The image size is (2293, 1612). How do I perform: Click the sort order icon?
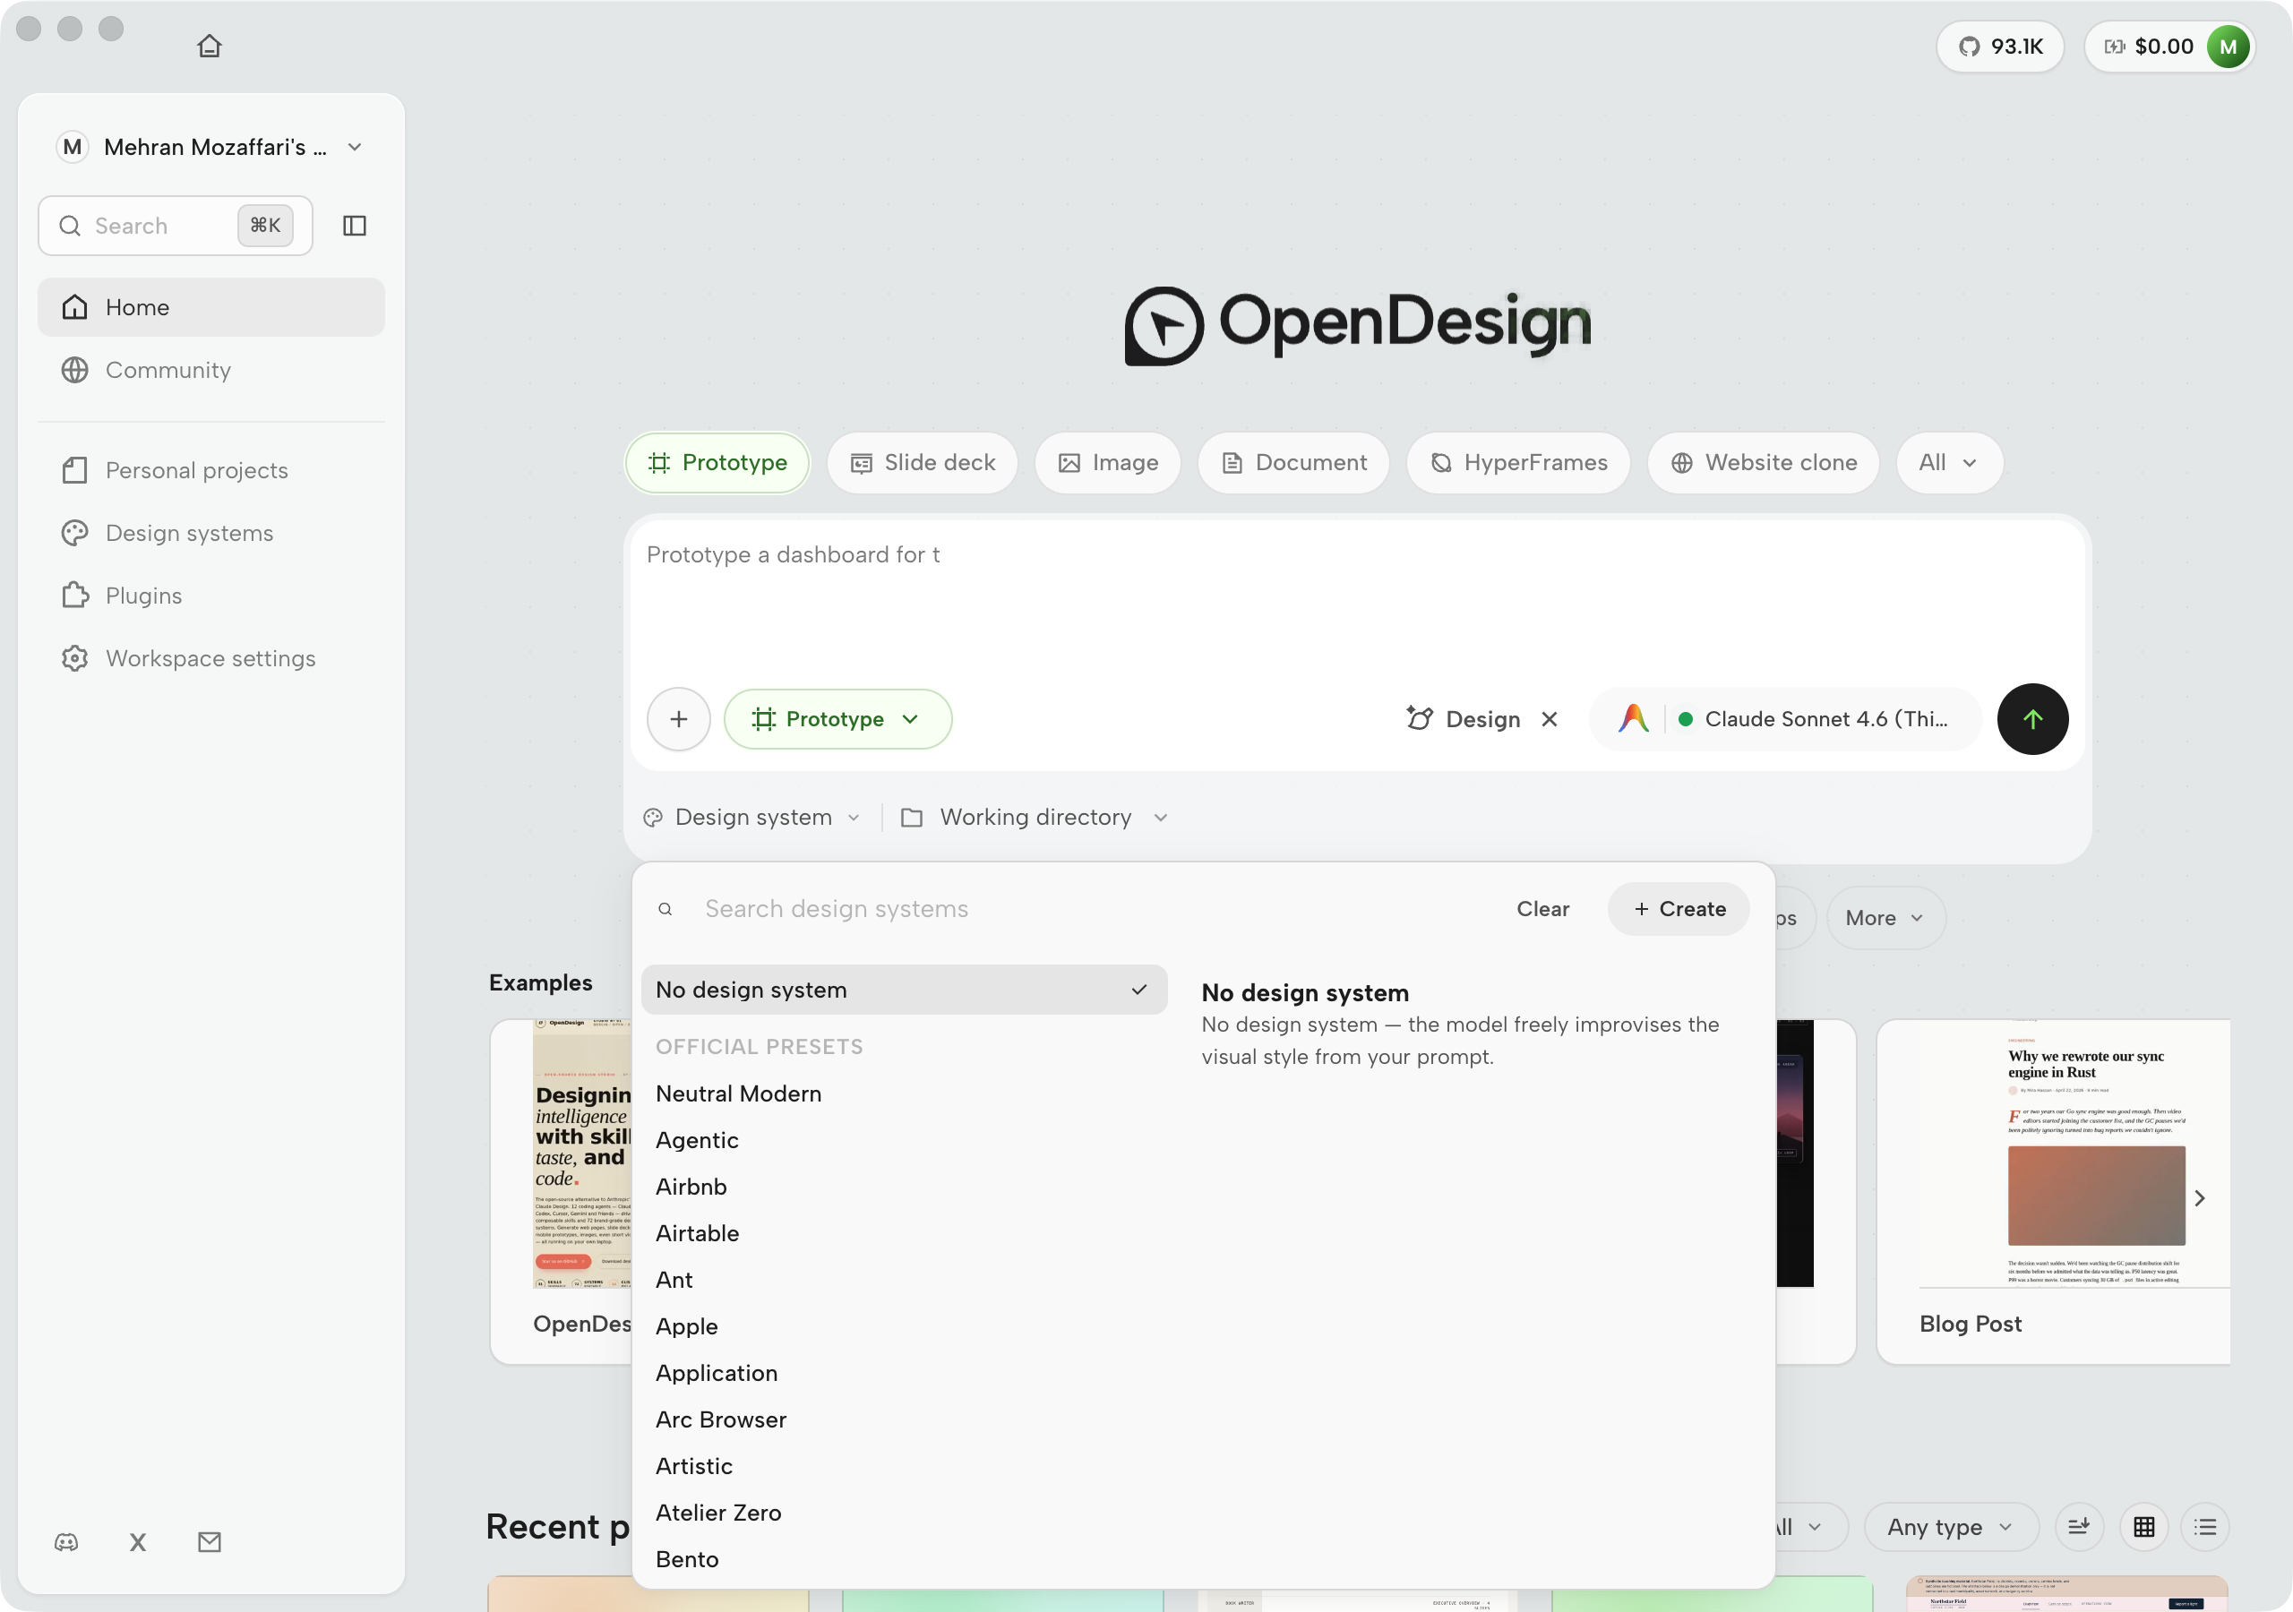click(x=2079, y=1527)
